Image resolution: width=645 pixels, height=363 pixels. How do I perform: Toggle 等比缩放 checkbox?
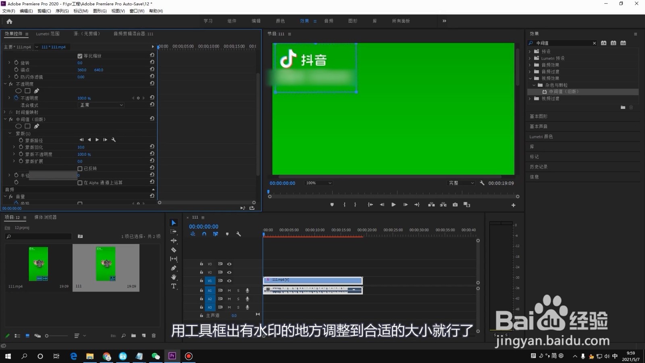[x=80, y=56]
